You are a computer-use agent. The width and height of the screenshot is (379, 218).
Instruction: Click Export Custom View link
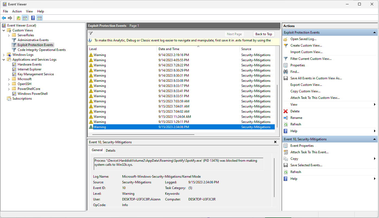click(306, 84)
